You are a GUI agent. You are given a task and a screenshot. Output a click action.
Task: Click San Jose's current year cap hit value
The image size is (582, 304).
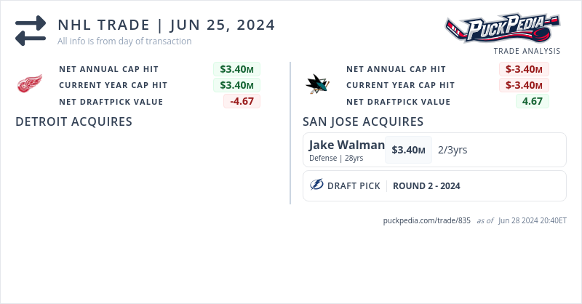(524, 85)
